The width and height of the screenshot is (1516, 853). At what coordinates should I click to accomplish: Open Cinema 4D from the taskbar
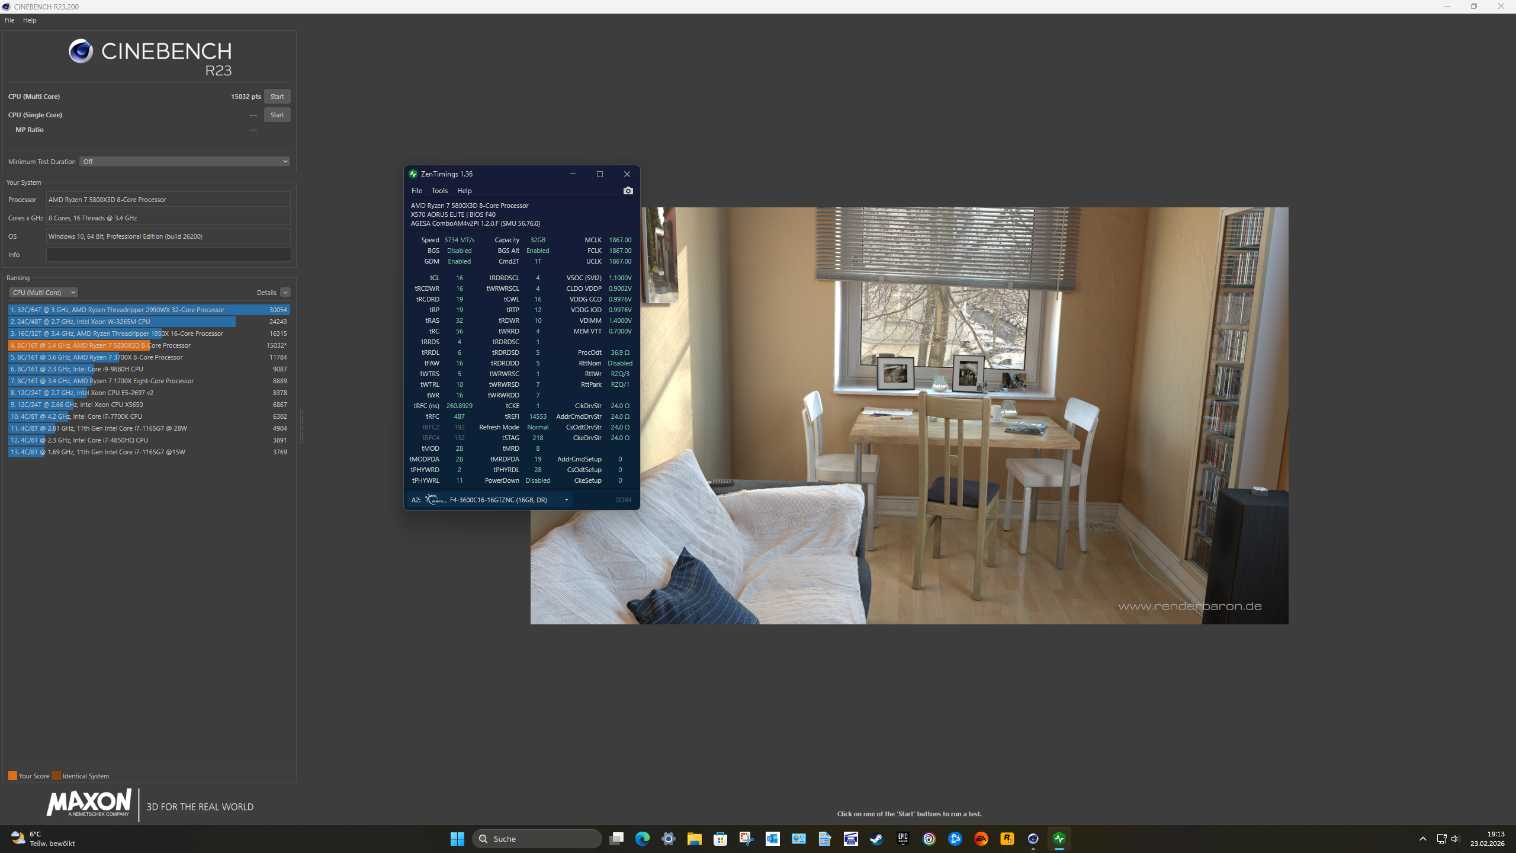(x=1033, y=839)
